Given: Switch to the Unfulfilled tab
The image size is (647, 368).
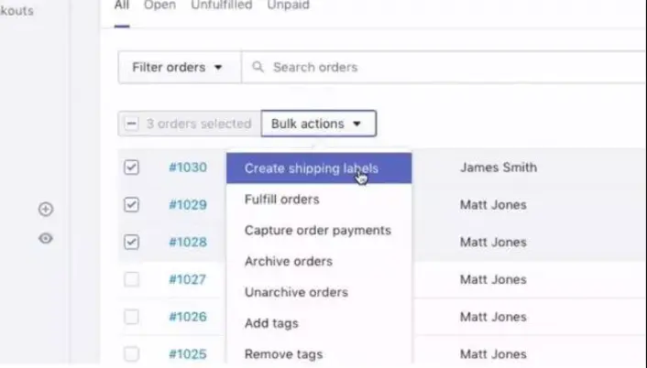Looking at the screenshot, I should coord(223,5).
